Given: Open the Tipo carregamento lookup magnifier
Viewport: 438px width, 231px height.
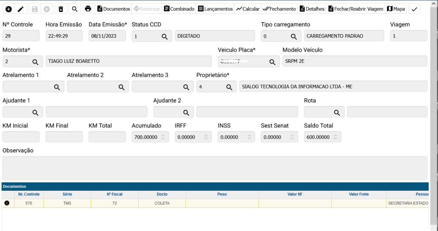Looking at the screenshot, I should tap(294, 37).
